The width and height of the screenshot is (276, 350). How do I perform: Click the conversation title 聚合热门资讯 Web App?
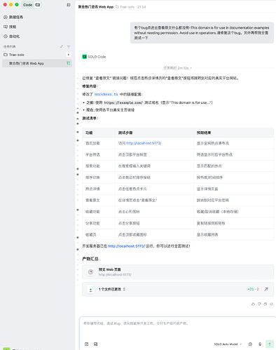pos(96,7)
